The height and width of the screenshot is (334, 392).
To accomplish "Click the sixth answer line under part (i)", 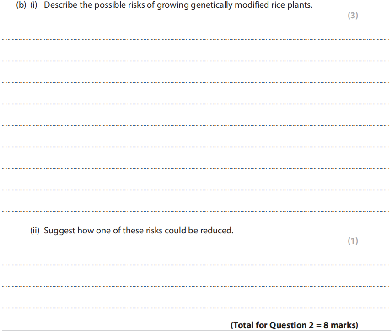I will (x=196, y=147).
